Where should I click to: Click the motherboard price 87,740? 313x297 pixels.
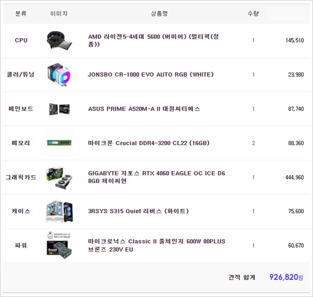pos(296,109)
